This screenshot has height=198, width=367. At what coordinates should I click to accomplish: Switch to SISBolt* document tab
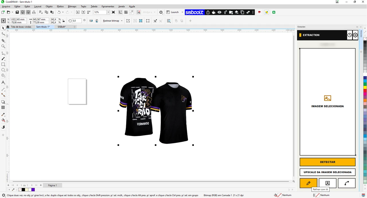pyautogui.click(x=62, y=27)
